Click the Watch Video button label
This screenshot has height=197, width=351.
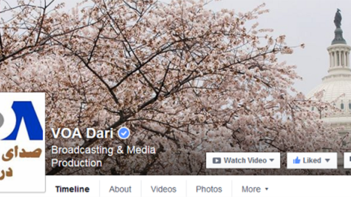[245, 160]
